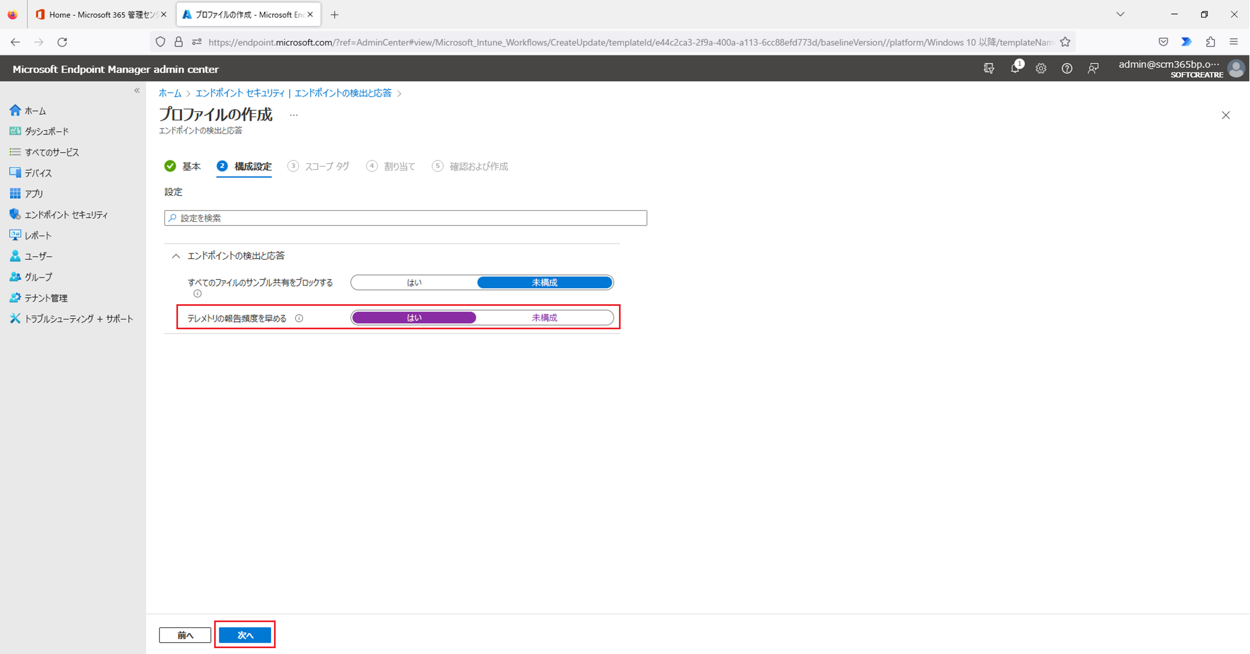Image resolution: width=1250 pixels, height=654 pixels.
Task: Open the feedback icon in header
Action: tap(1093, 68)
